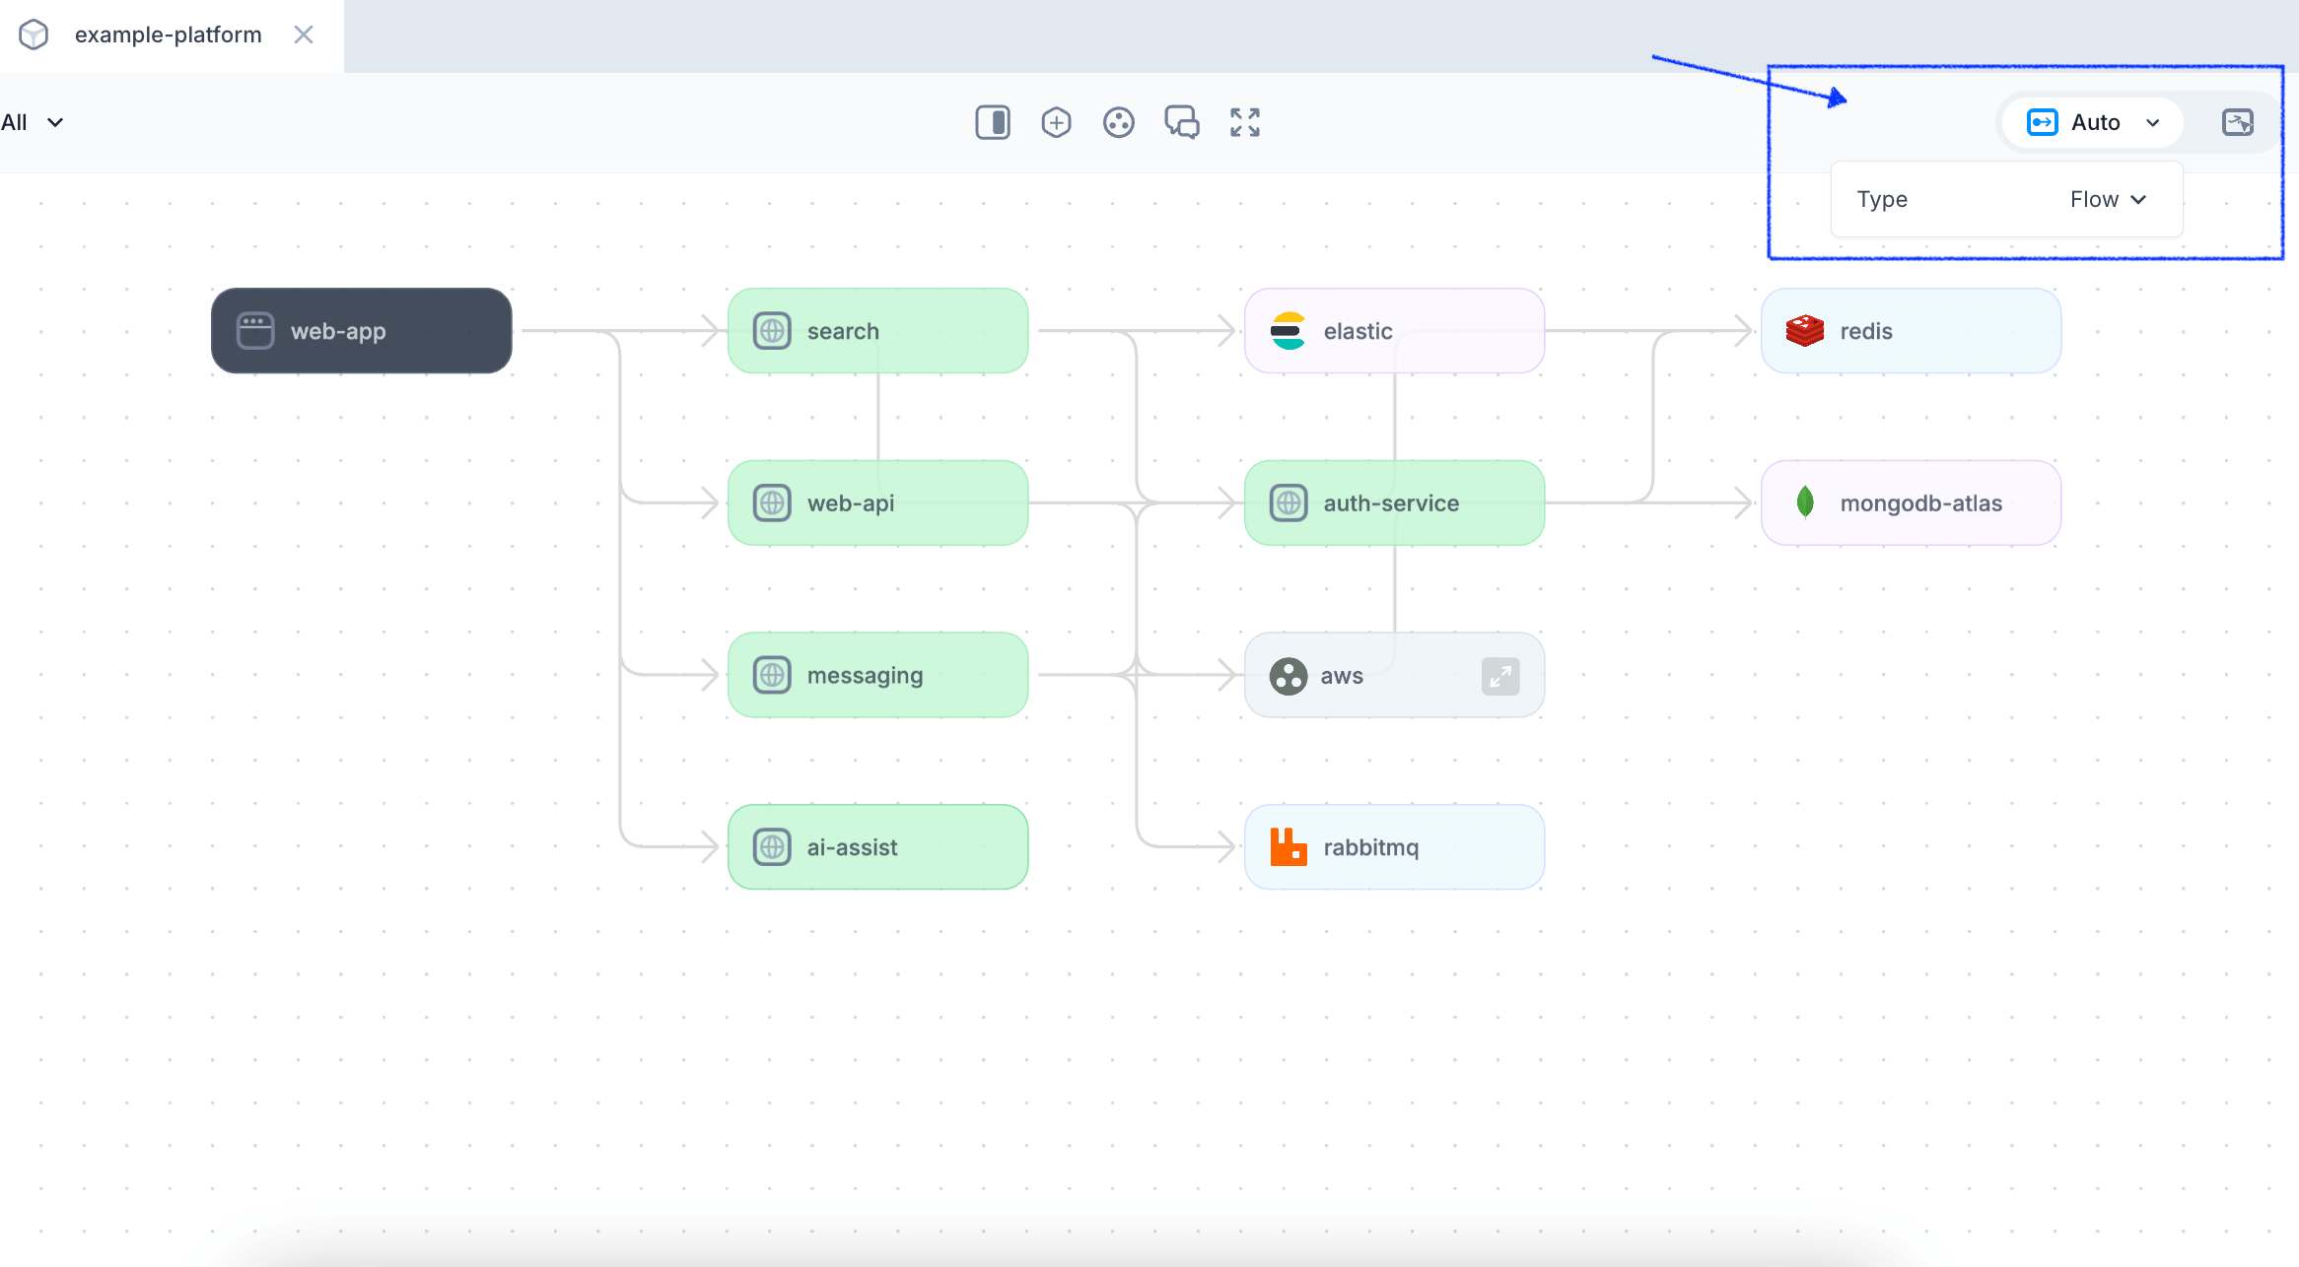Click the cube icon in example-platform tab
Viewport: 2299px width, 1267px height.
[34, 35]
